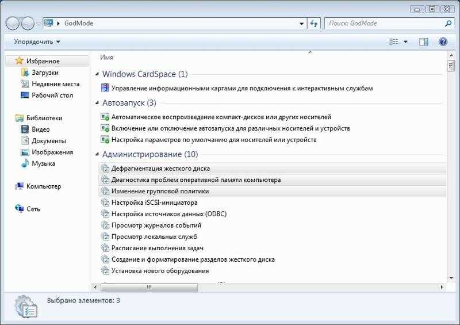This screenshot has height=325, width=460.
Task: Select Диагностика проблем оперативной памяти item
Action: [x=273, y=179]
